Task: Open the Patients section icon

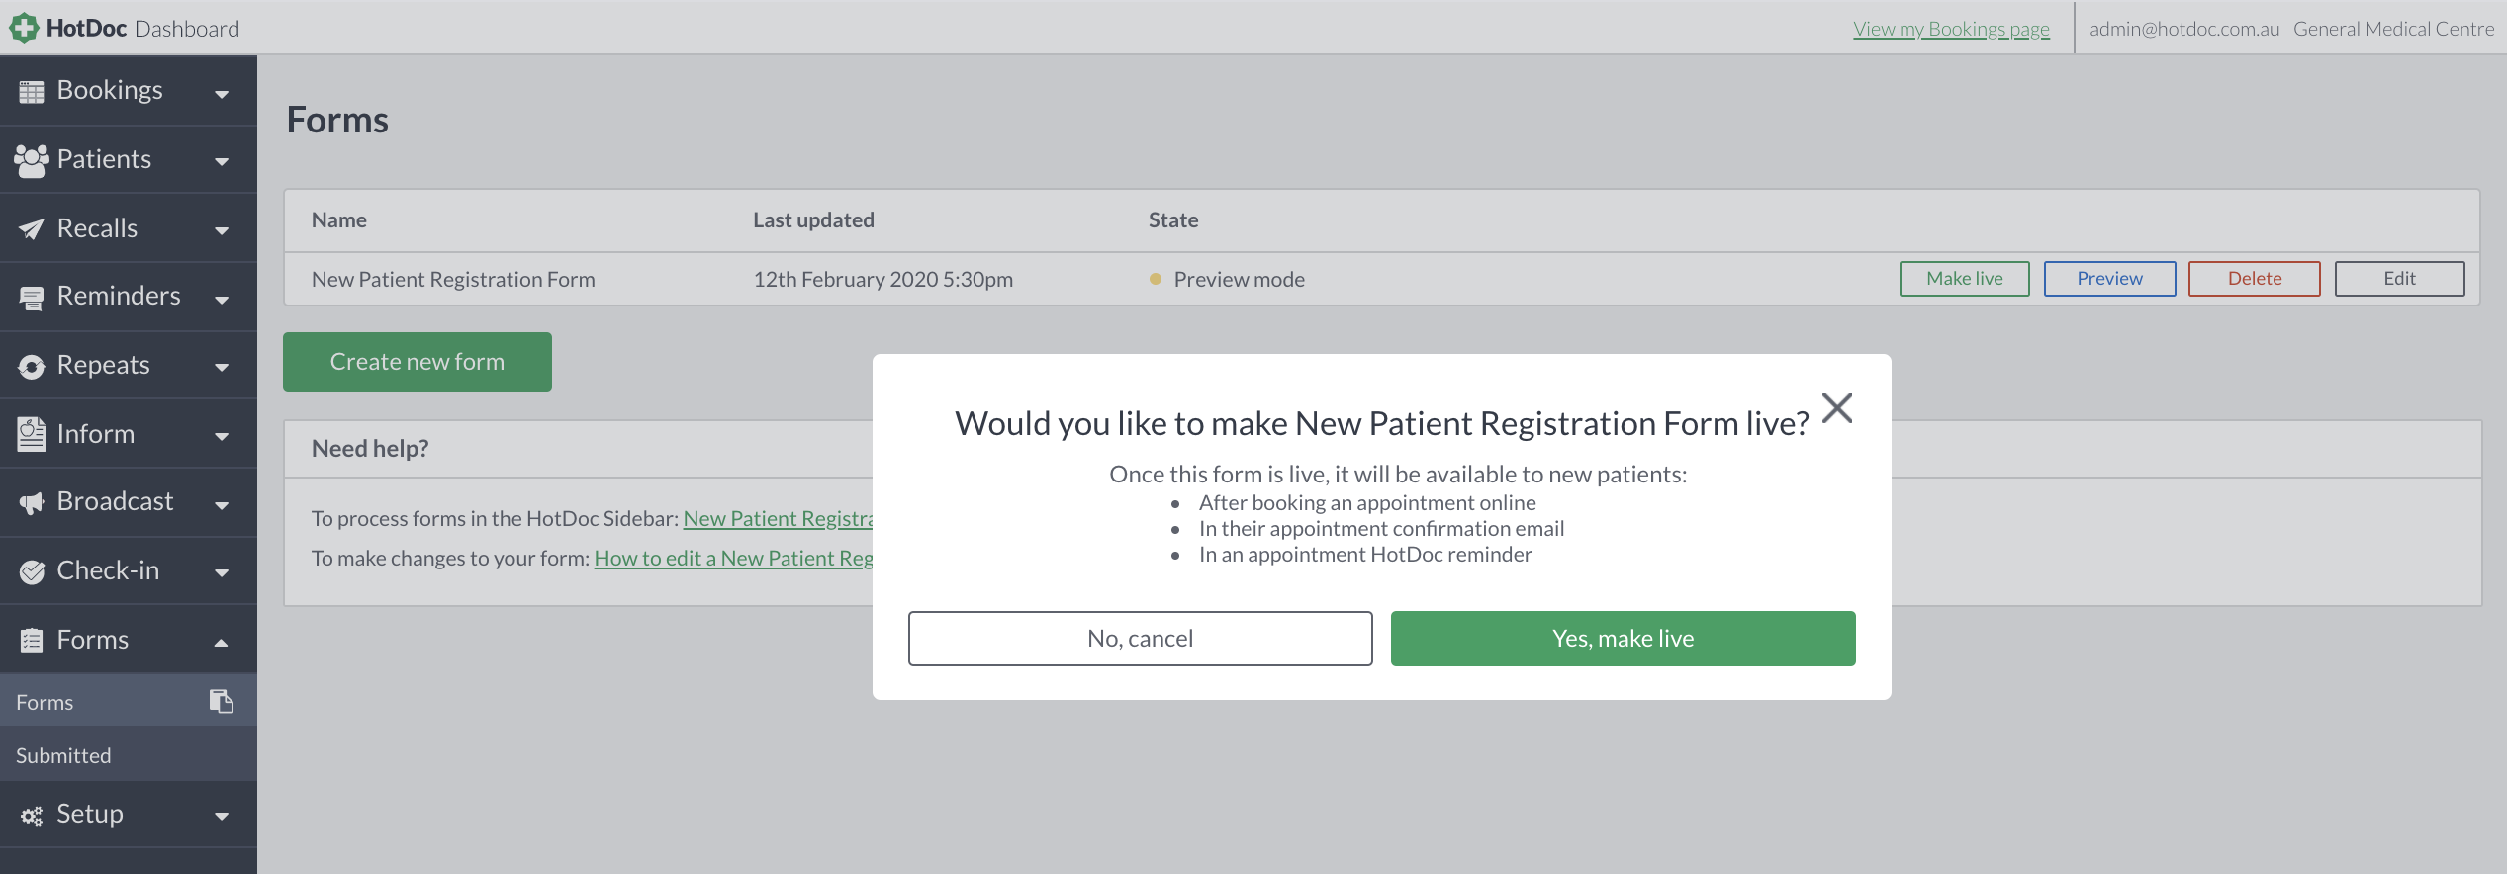Action: 31,158
